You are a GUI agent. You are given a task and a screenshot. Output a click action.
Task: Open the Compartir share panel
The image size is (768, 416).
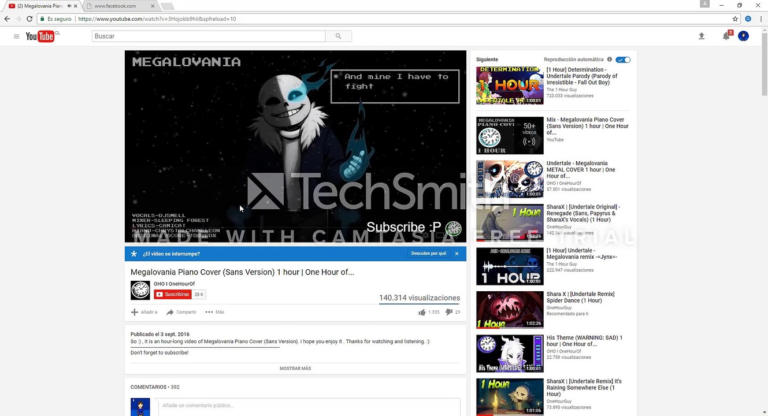click(181, 313)
